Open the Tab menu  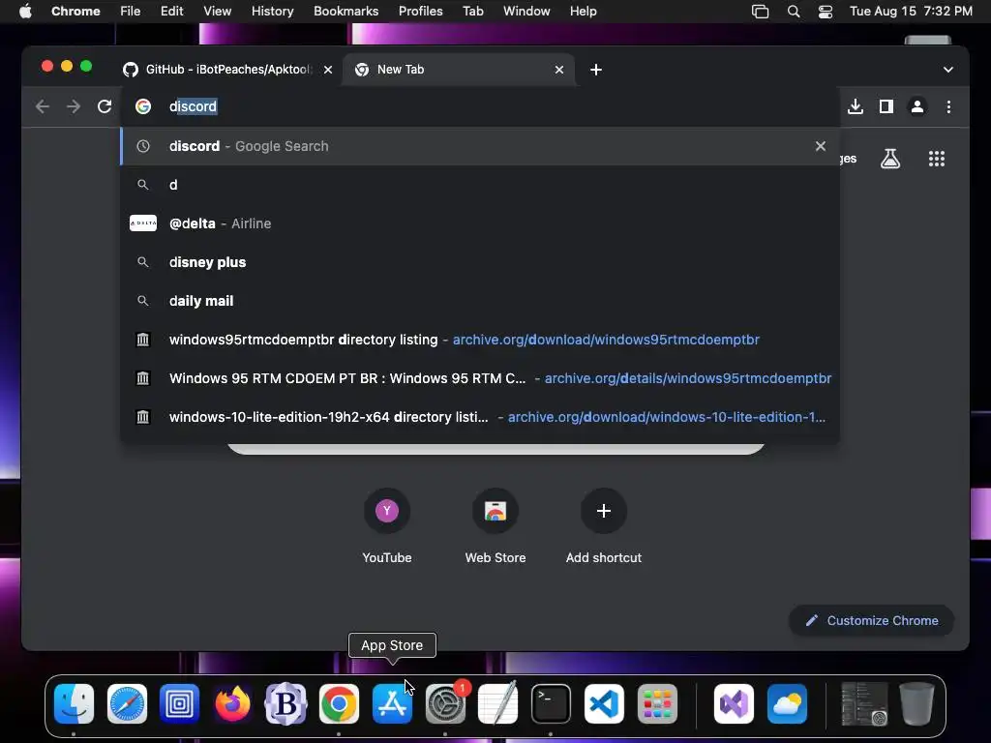472,12
